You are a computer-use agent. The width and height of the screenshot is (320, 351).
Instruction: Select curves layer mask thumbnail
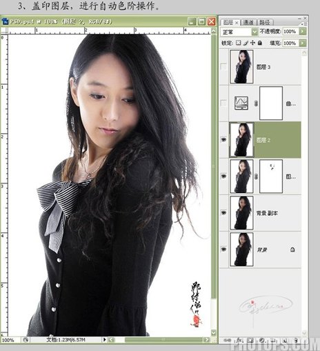pyautogui.click(x=271, y=103)
